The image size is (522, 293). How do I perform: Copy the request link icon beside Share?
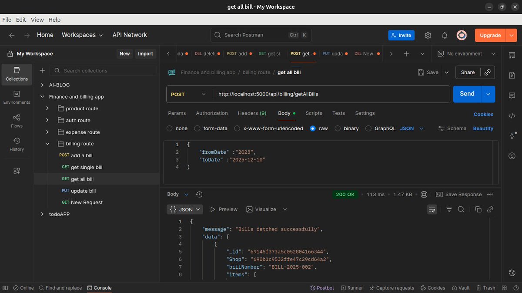488,72
